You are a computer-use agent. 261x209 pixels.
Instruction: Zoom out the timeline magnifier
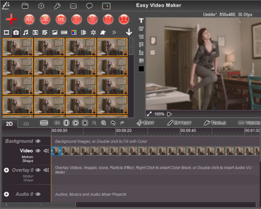tap(94, 123)
